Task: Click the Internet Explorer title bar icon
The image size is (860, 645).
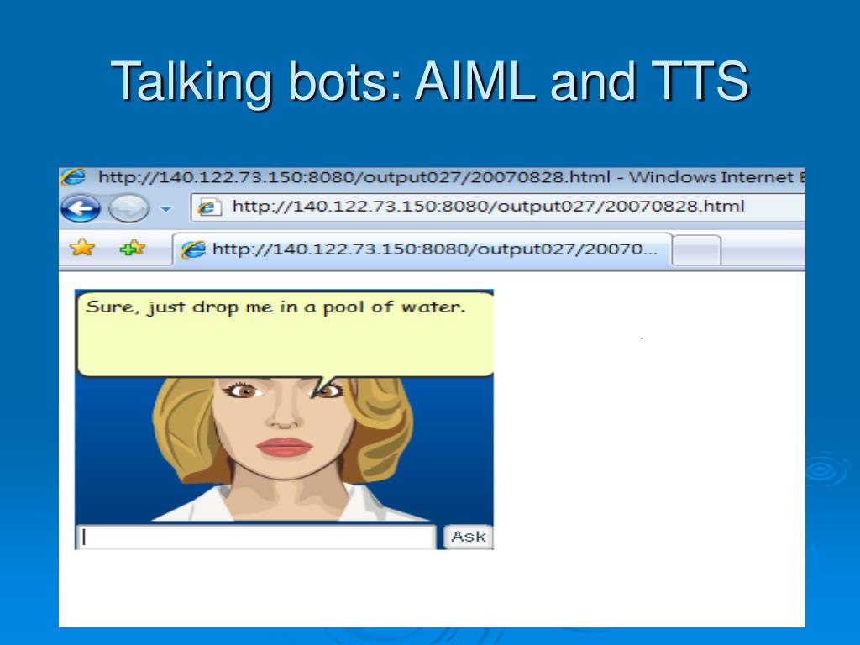Action: click(73, 176)
